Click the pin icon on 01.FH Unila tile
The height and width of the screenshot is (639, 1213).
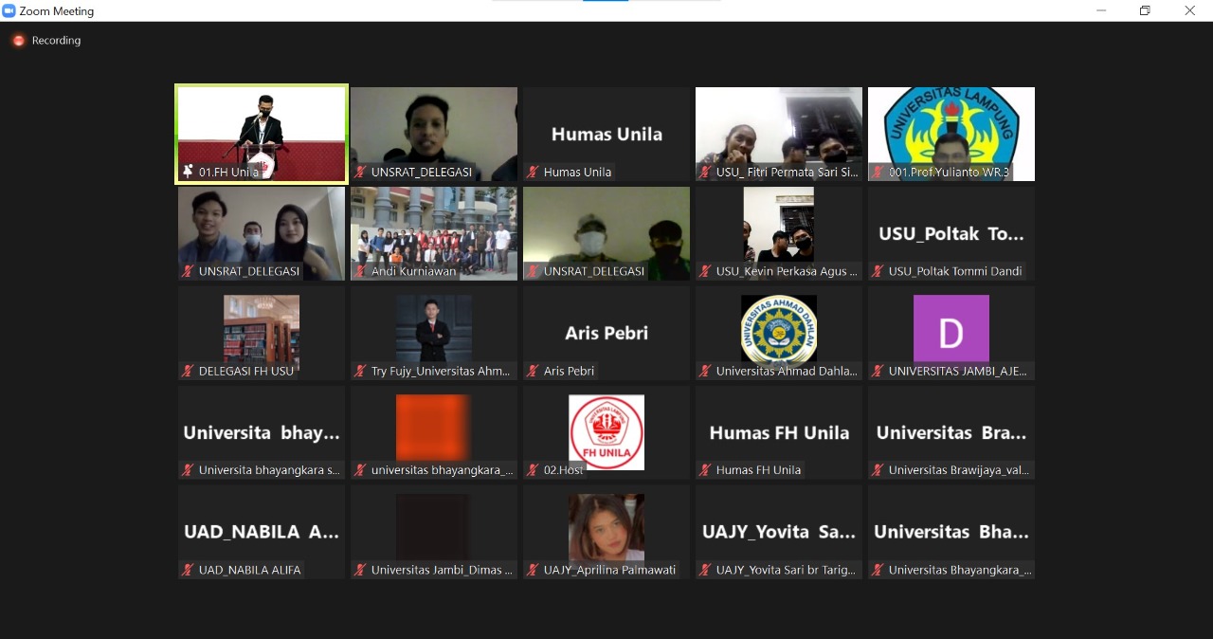[189, 172]
